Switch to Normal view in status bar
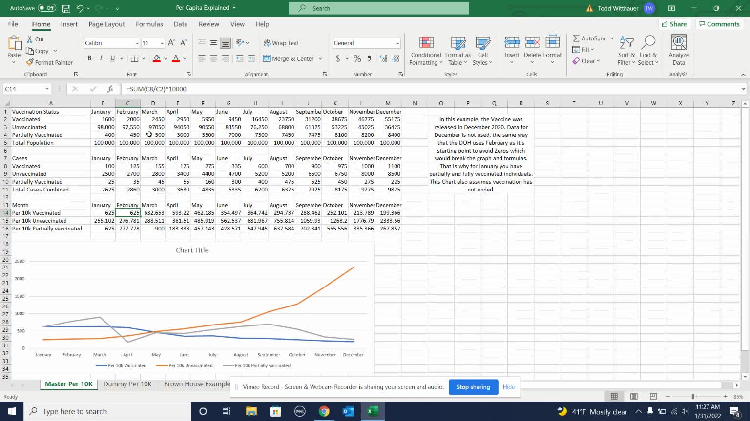This screenshot has height=421, width=750. (x=614, y=396)
